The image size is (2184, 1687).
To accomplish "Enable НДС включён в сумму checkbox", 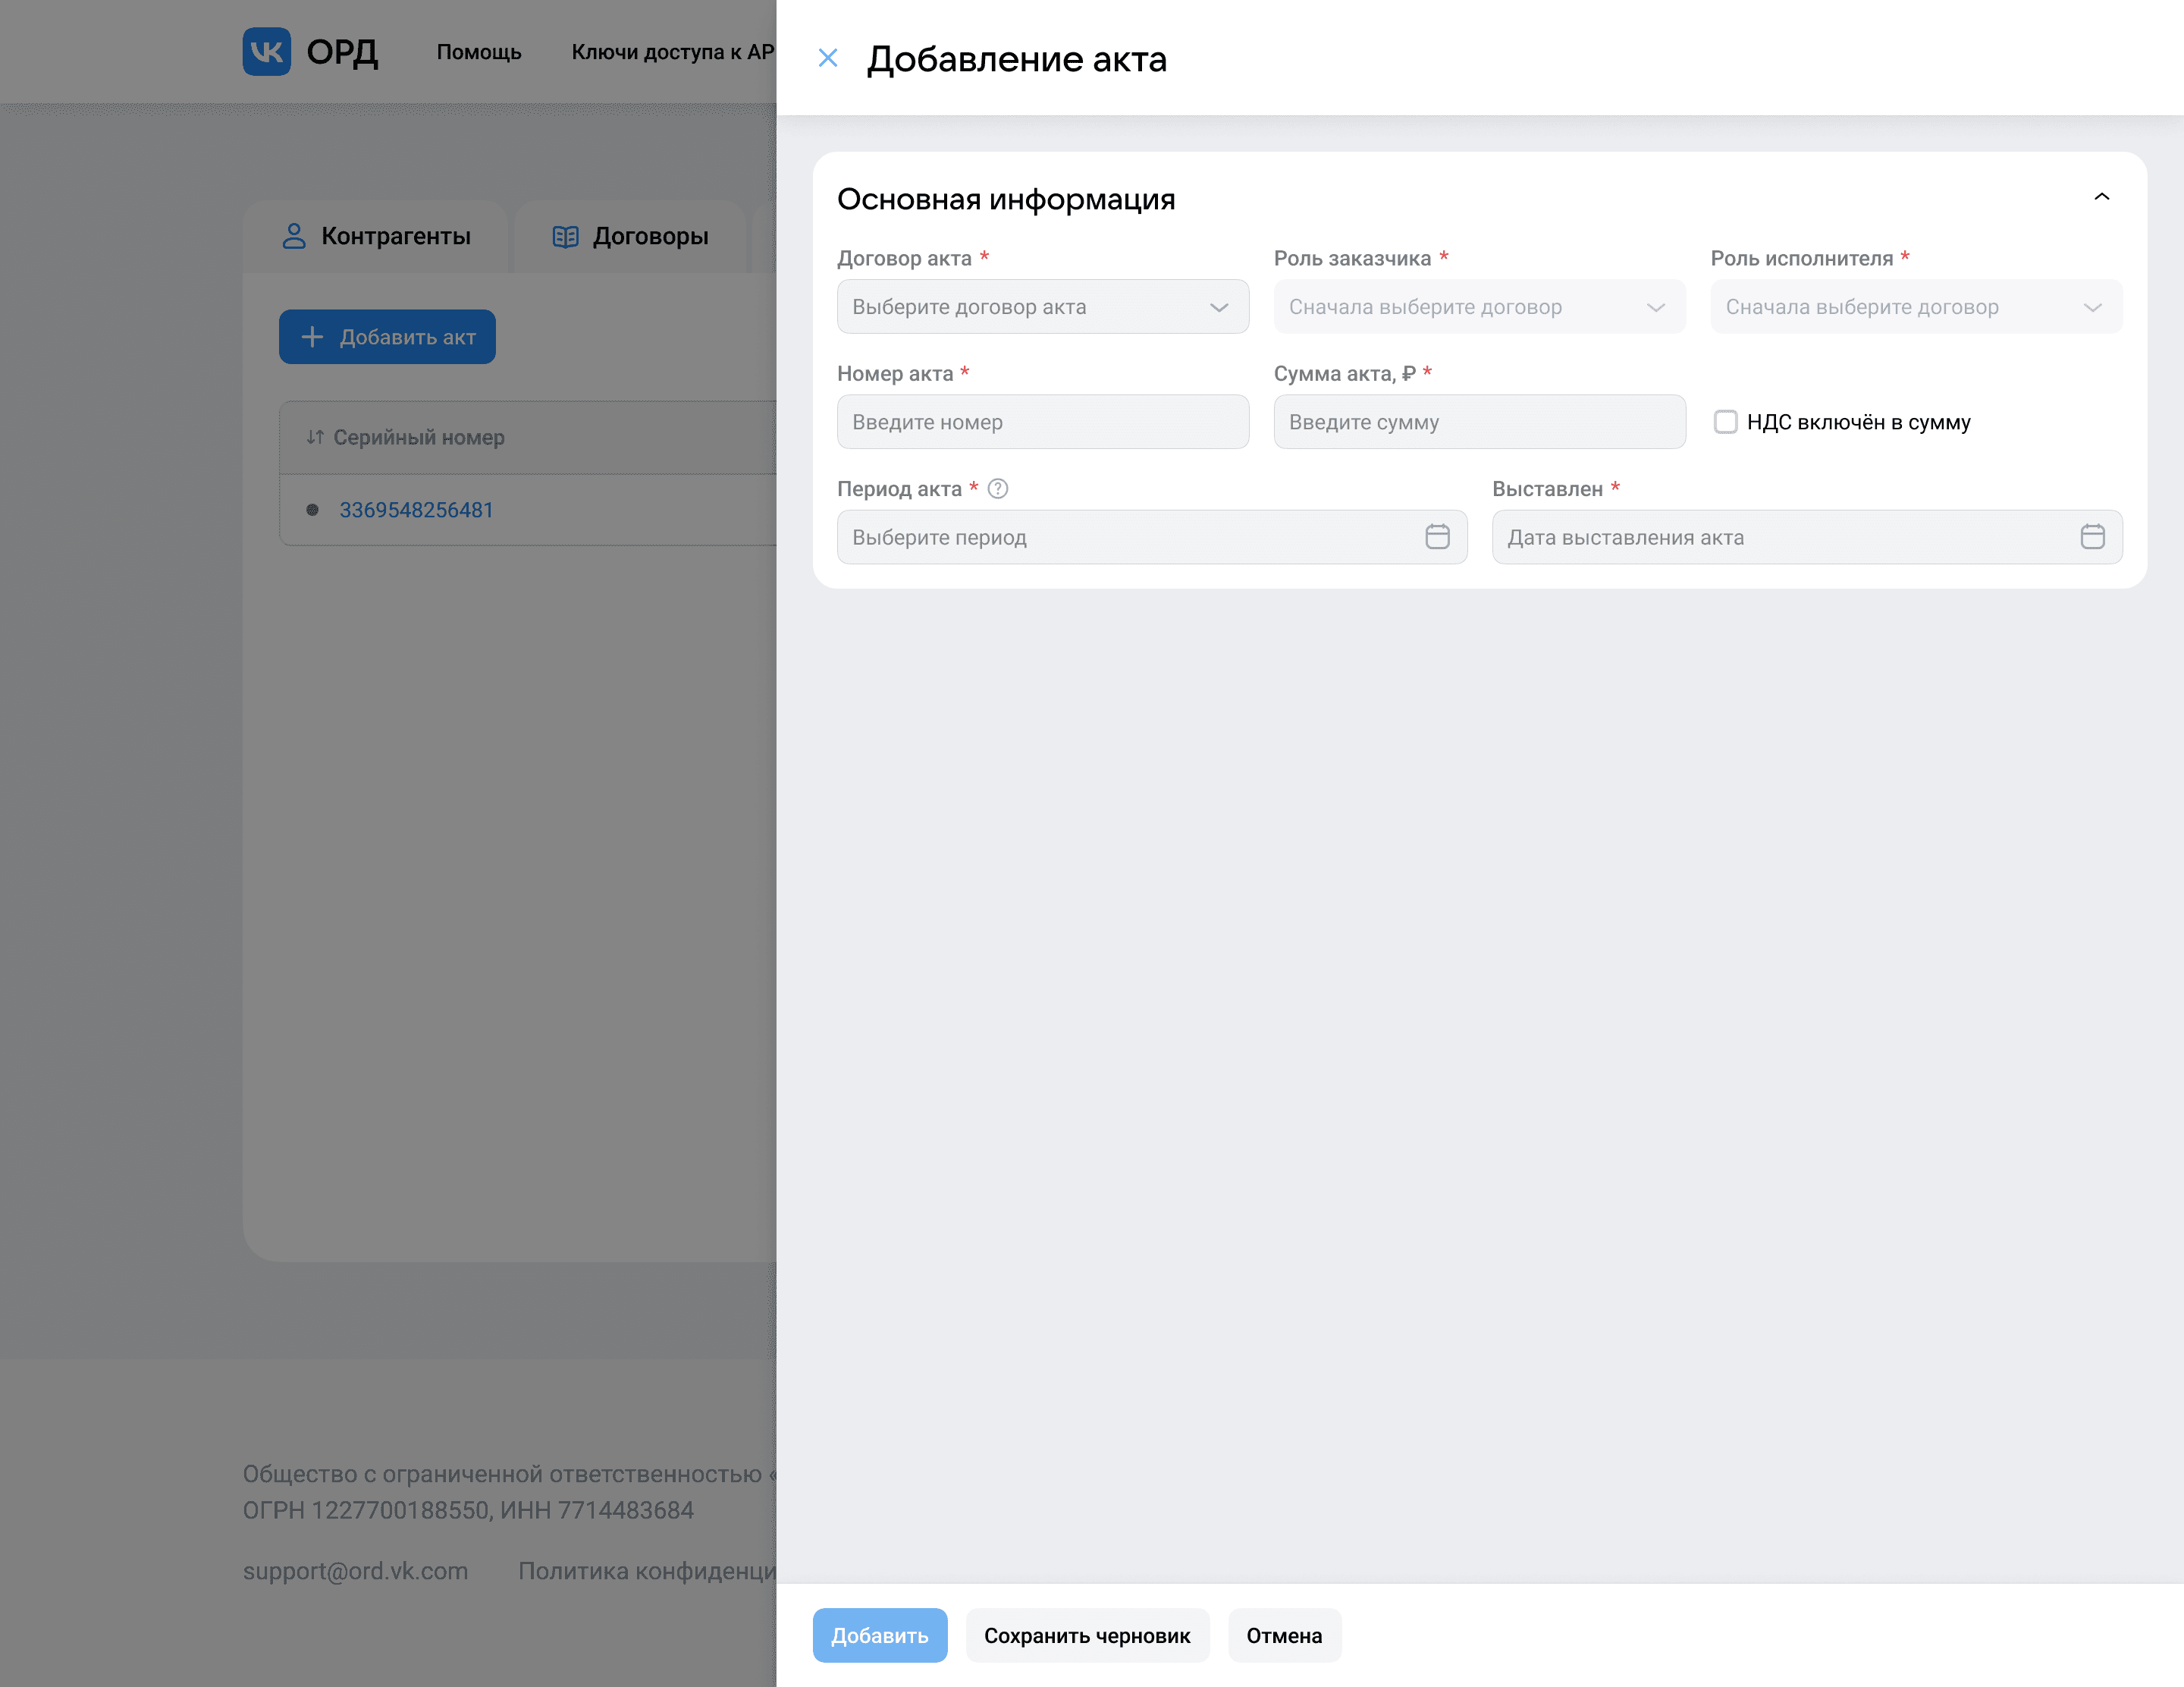I will (1725, 422).
